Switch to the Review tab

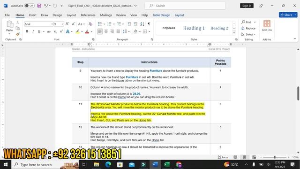click(121, 15)
